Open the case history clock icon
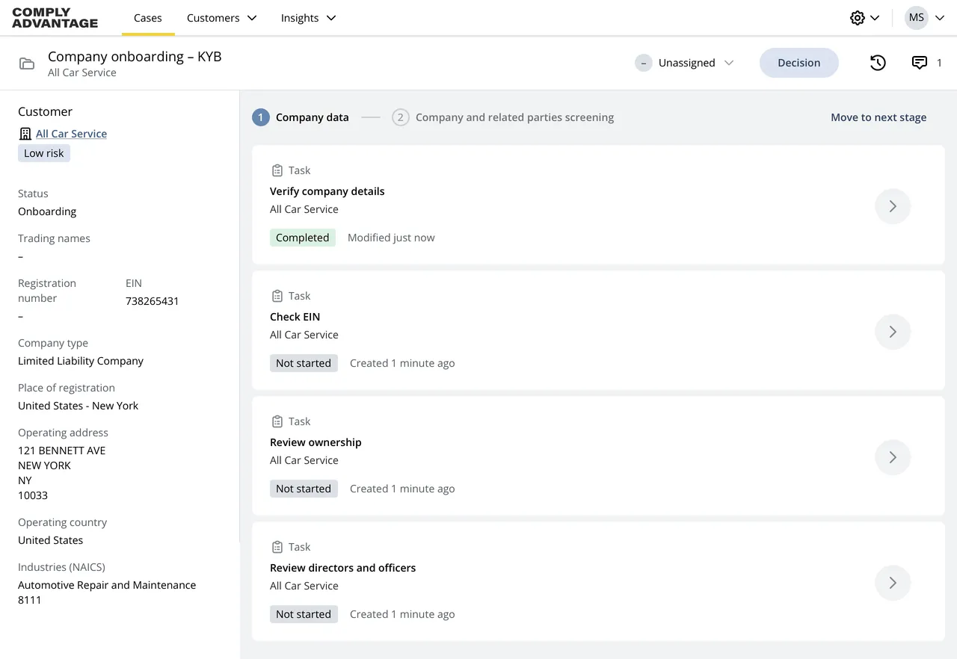 click(878, 63)
